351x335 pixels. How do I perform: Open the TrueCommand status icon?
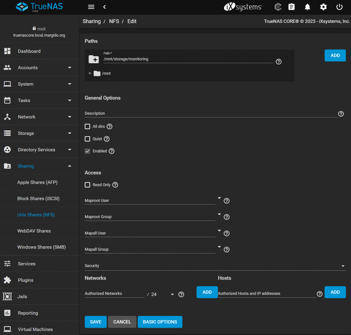click(278, 7)
